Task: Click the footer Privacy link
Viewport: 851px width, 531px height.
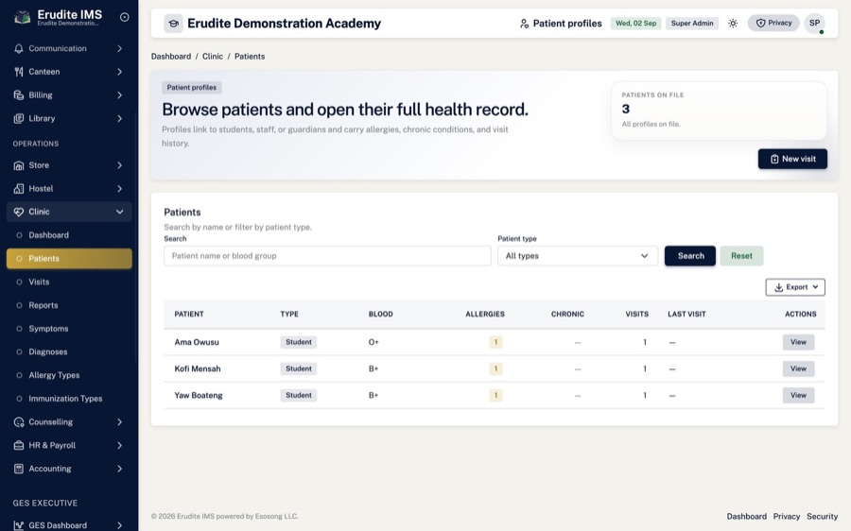Action: click(x=787, y=517)
